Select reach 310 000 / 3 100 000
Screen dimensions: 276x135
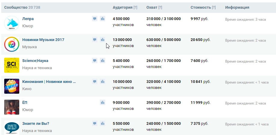pos(164,19)
